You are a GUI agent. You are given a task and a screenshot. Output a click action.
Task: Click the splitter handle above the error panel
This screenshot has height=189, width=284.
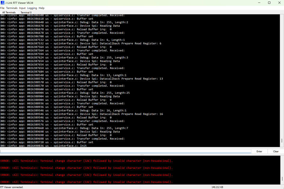click(x=142, y=155)
